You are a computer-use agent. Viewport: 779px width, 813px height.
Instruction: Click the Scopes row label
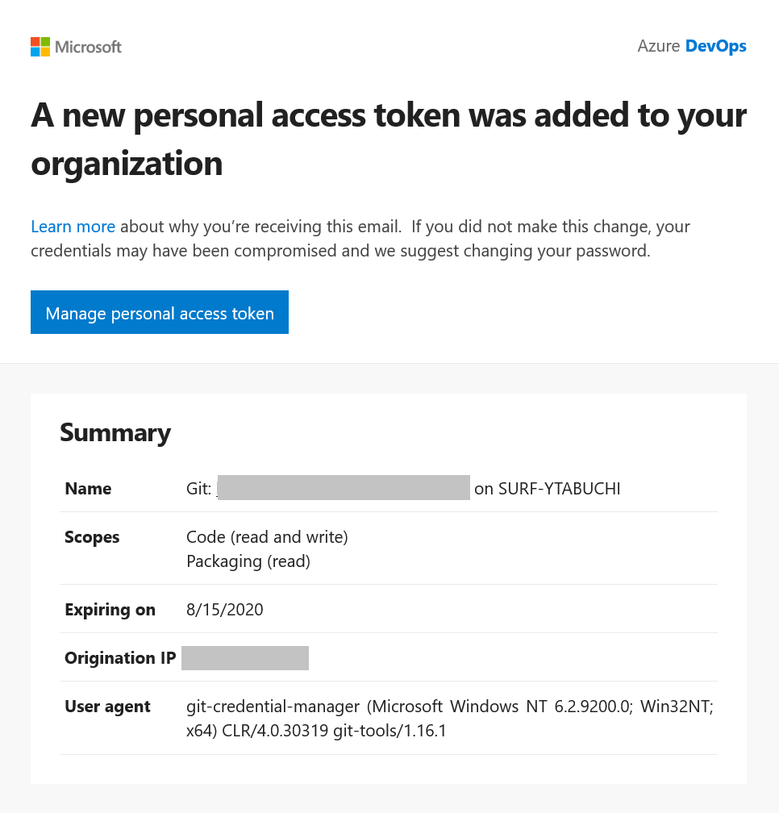[92, 537]
